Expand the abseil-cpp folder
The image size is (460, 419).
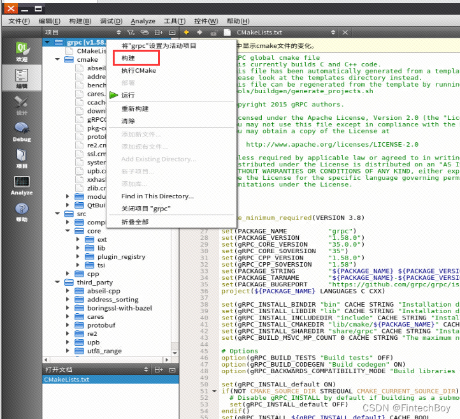[68, 291]
